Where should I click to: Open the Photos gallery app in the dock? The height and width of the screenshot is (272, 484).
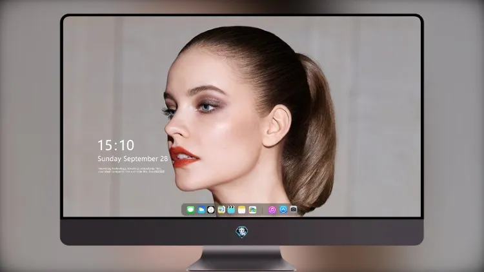252,210
